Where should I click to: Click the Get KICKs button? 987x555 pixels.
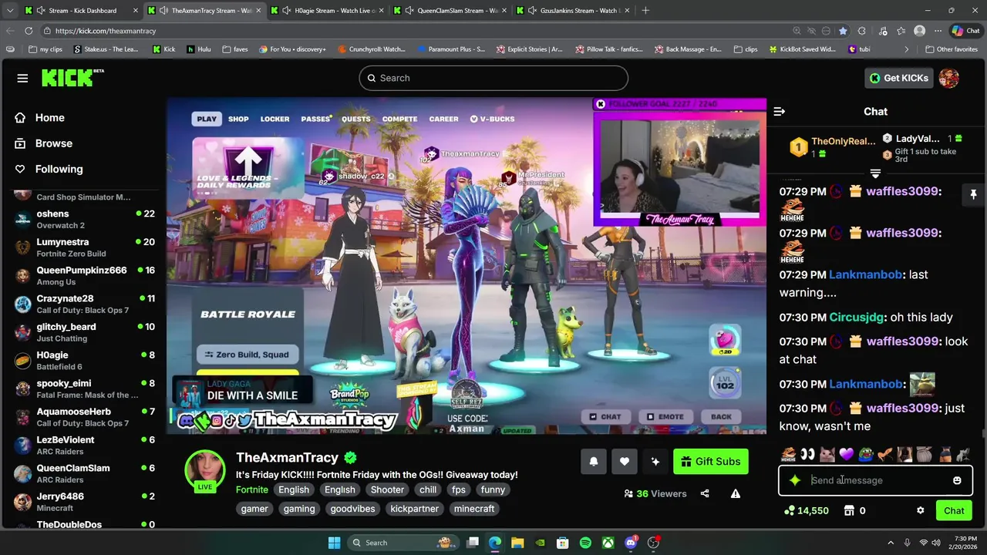point(899,78)
